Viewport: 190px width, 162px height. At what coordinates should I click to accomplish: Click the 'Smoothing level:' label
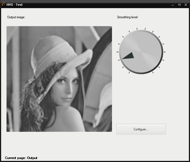(127, 17)
